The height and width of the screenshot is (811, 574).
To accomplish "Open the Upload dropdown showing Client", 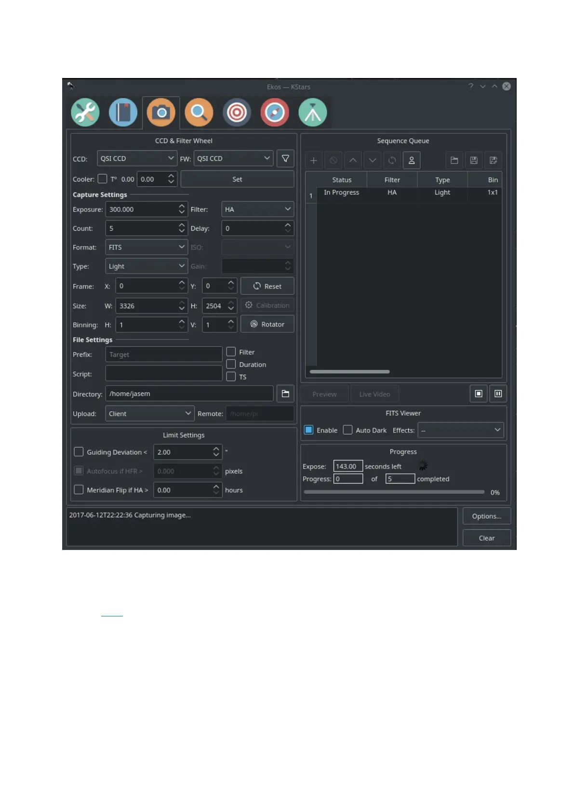I will pyautogui.click(x=150, y=414).
